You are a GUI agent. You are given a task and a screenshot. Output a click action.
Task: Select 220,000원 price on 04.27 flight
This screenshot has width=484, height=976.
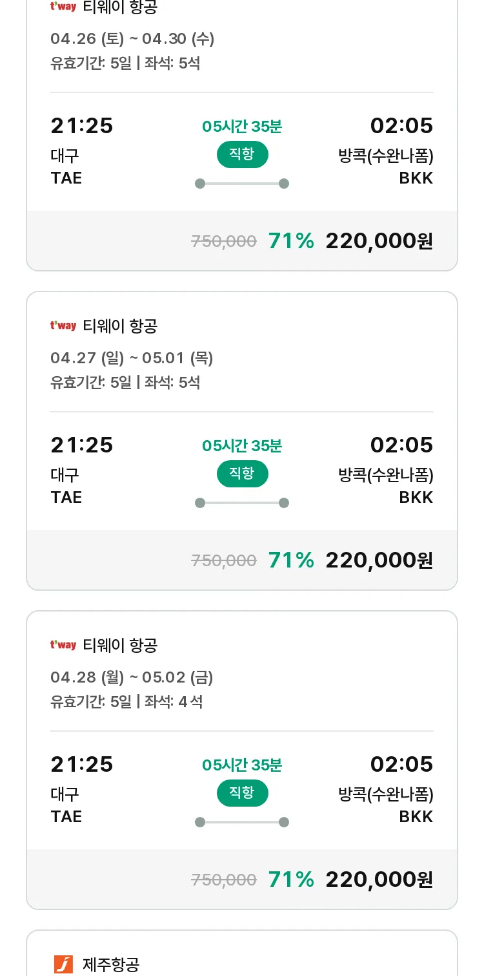coord(379,560)
